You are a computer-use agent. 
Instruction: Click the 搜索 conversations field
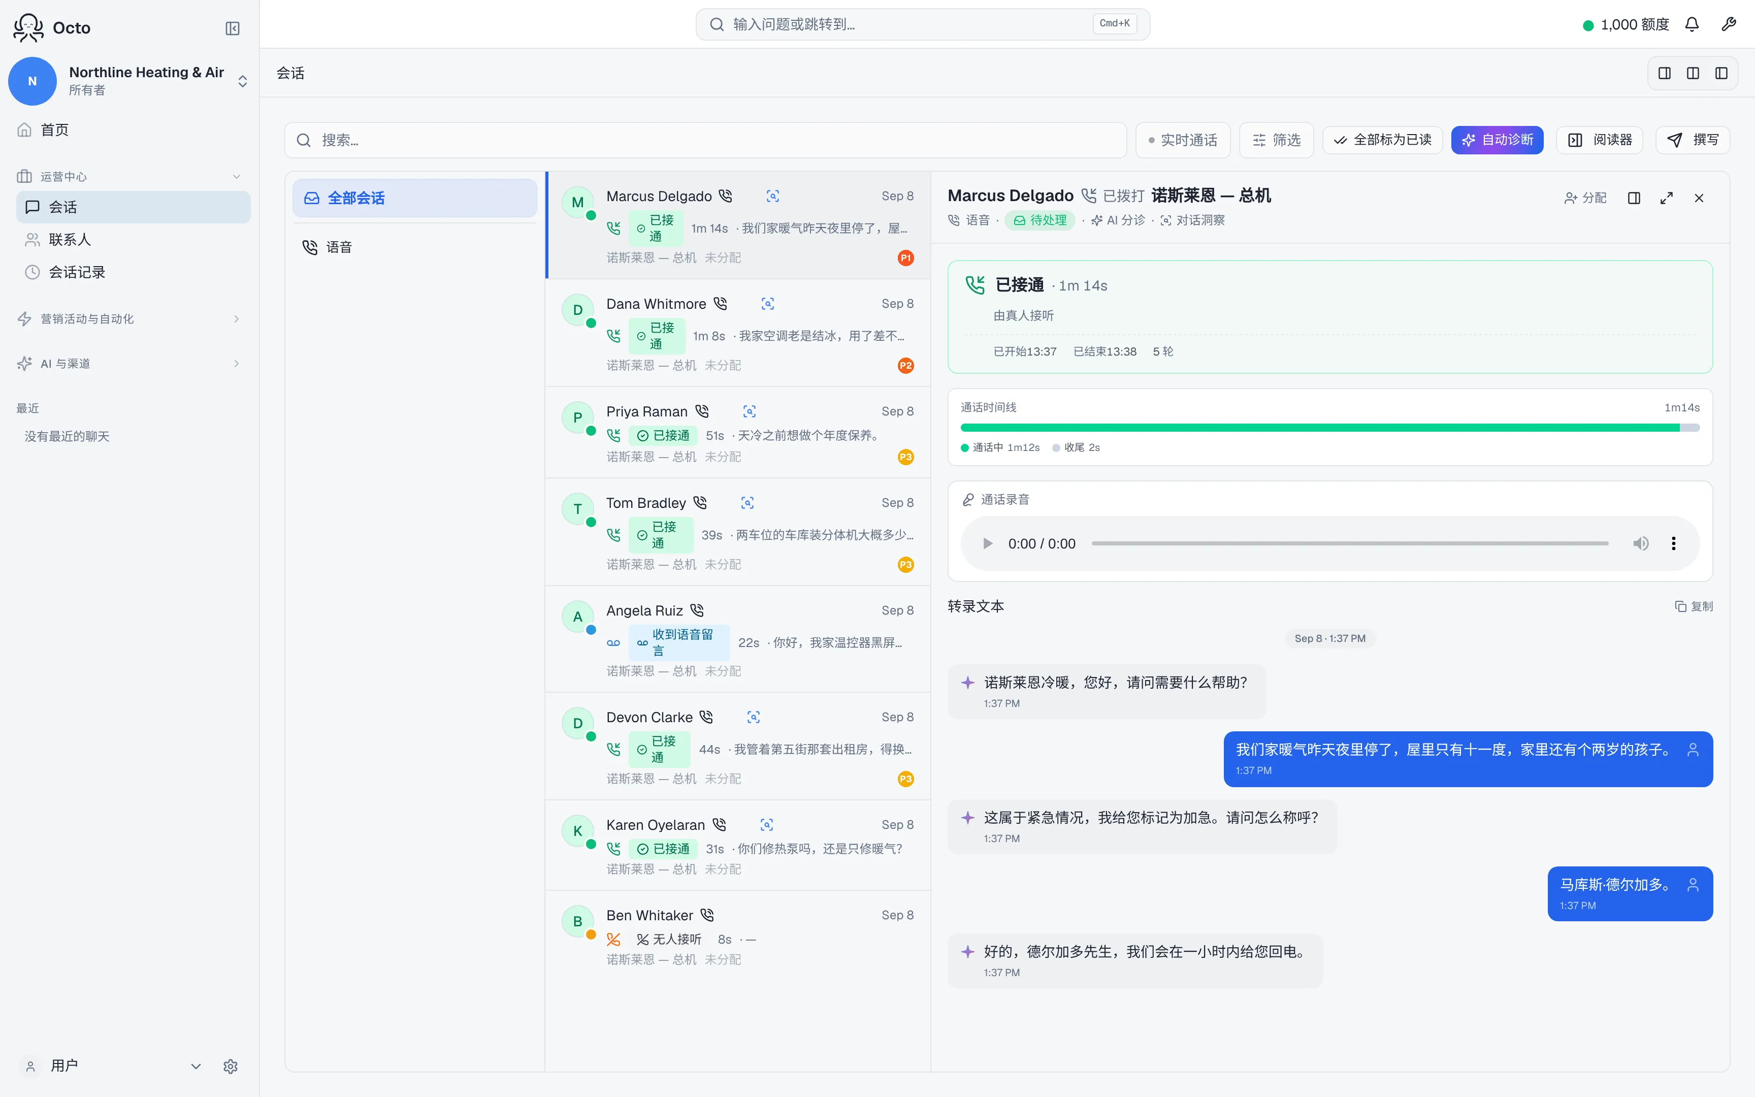705,140
